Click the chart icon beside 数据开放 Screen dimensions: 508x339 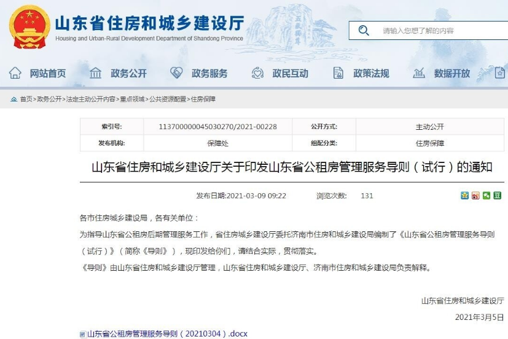[418, 73]
